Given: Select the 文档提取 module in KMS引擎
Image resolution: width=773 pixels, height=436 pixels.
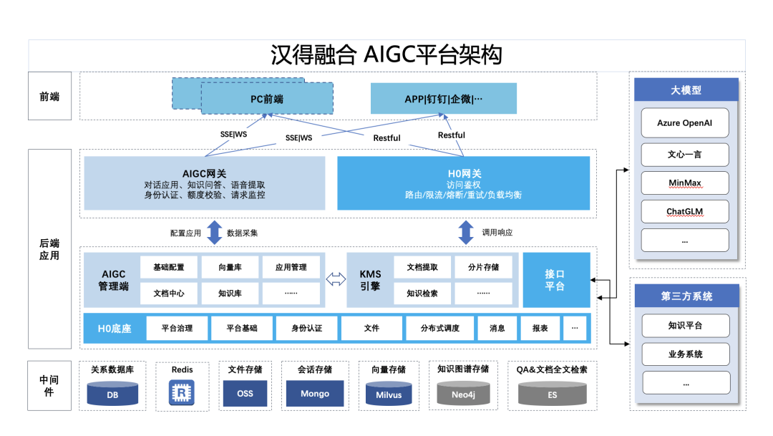Looking at the screenshot, I should (422, 267).
